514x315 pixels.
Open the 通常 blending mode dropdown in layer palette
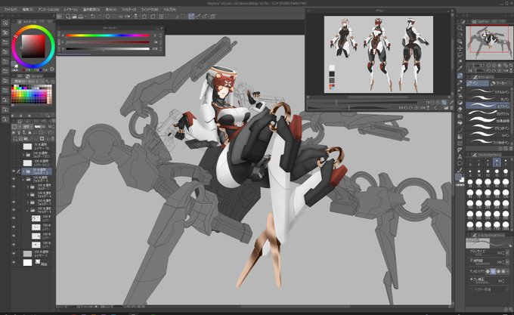27,126
